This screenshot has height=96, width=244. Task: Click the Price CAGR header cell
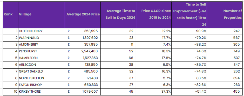(x=154, y=15)
